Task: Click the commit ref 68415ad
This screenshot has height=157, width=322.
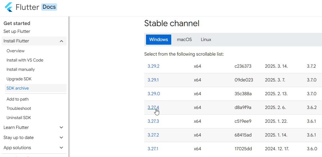Action: (x=243, y=135)
